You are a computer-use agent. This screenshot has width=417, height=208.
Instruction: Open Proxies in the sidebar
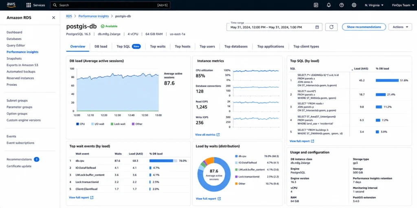point(12,84)
